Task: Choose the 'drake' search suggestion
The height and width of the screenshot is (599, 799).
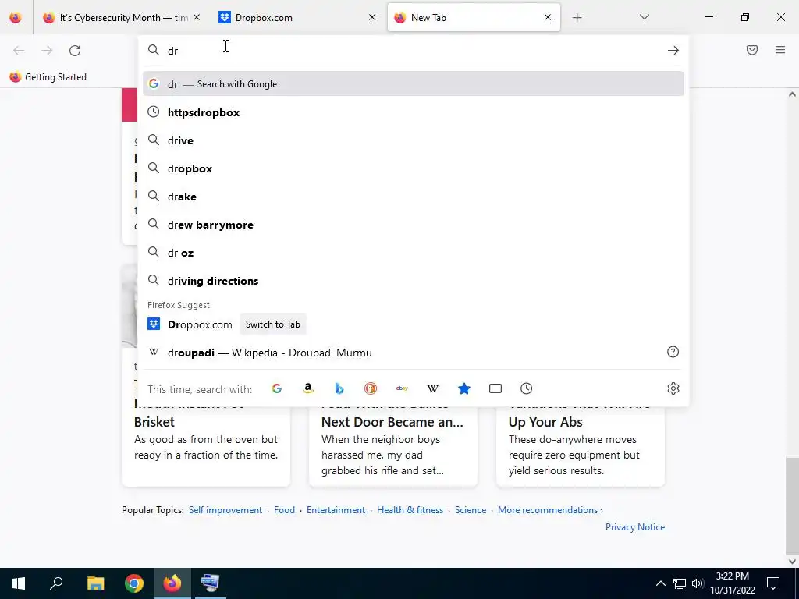Action: coord(414,197)
